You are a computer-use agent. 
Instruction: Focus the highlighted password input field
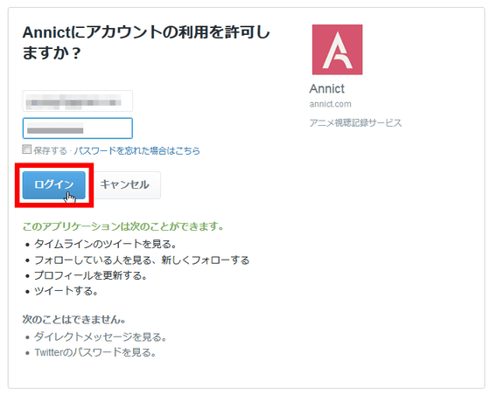pyautogui.click(x=78, y=128)
